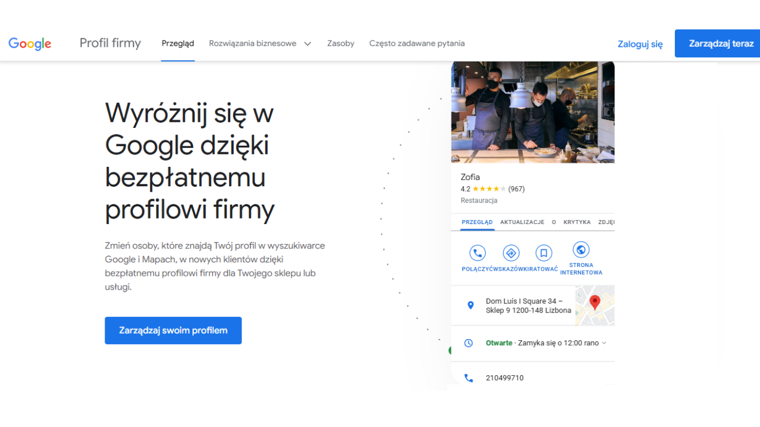The height and width of the screenshot is (427, 760).
Task: Open Często zadawane pytania
Action: click(417, 43)
